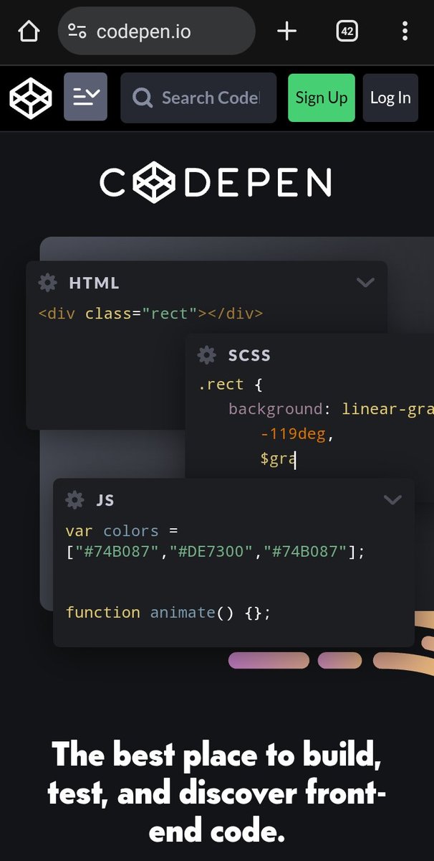
Task: Click the $gra variable text
Action: 278,458
